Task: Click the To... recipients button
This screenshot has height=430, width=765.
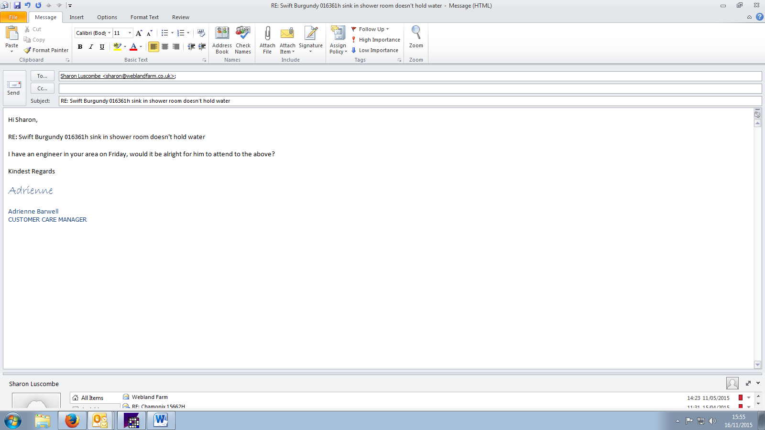Action: tap(43, 76)
